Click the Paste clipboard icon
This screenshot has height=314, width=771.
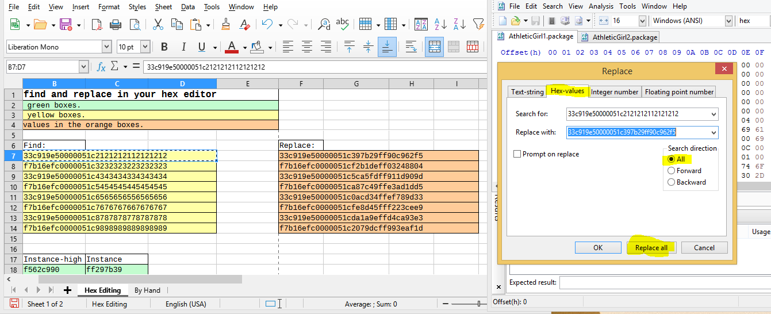pyautogui.click(x=197, y=25)
